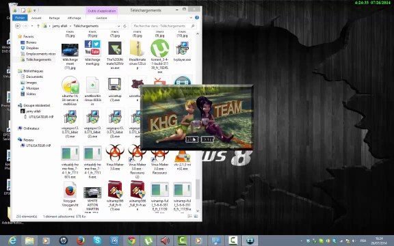Open uTorrent from the taskbar

click(148, 241)
